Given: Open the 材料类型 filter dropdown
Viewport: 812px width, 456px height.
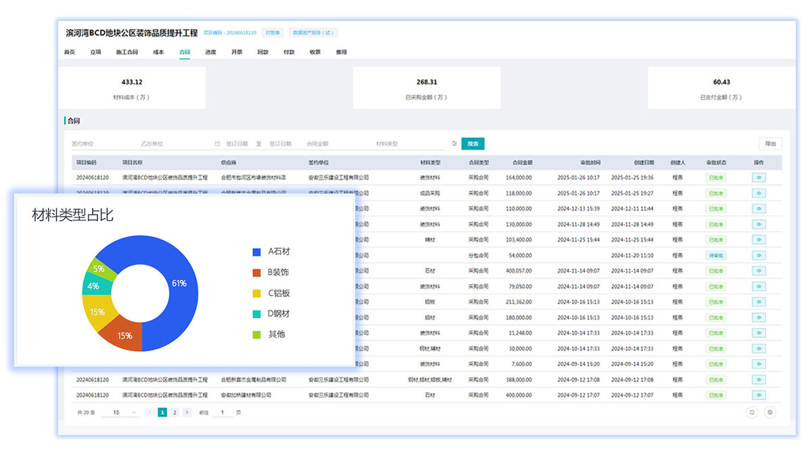Looking at the screenshot, I should 409,144.
